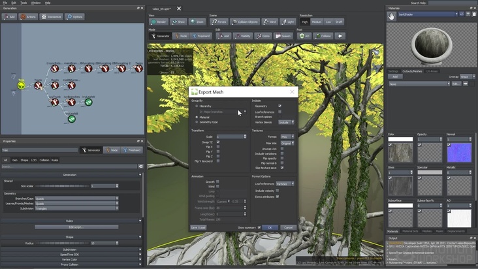Click the Save / Load button
478x269 pixels.
pos(198,228)
